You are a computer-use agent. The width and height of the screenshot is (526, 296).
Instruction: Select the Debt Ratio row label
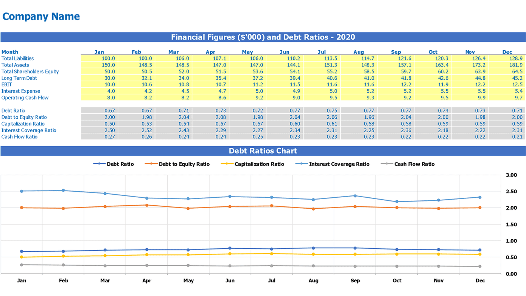(13, 111)
